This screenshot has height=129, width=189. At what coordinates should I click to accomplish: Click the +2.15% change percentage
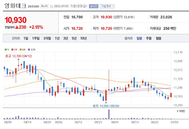tap(36, 27)
